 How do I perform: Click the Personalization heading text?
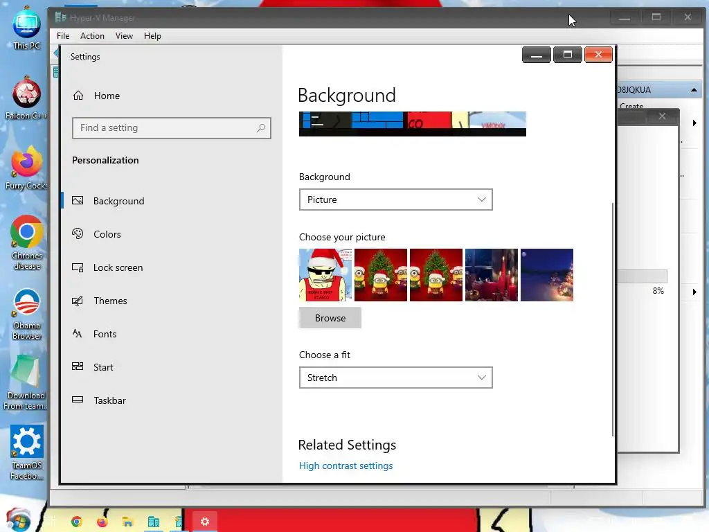point(105,160)
